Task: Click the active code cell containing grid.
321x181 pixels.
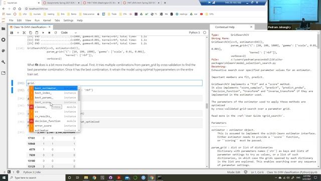Action: click(x=114, y=83)
